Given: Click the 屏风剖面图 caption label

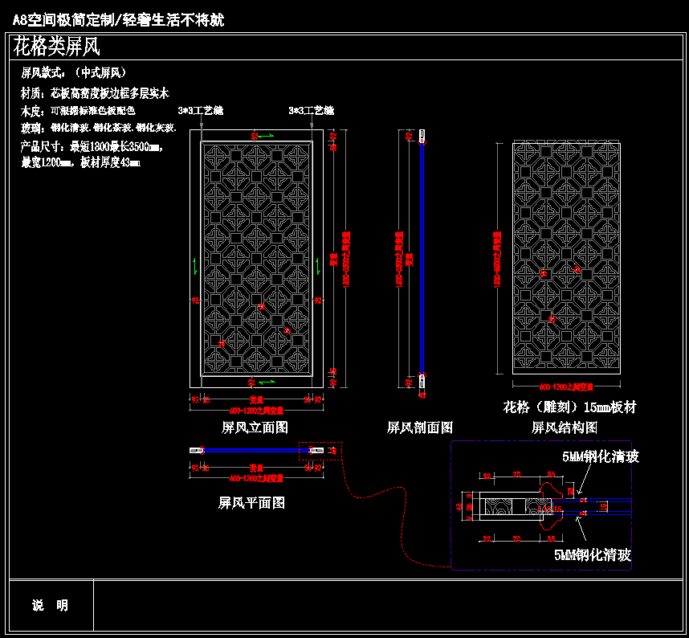Looking at the screenshot, I should tap(420, 427).
